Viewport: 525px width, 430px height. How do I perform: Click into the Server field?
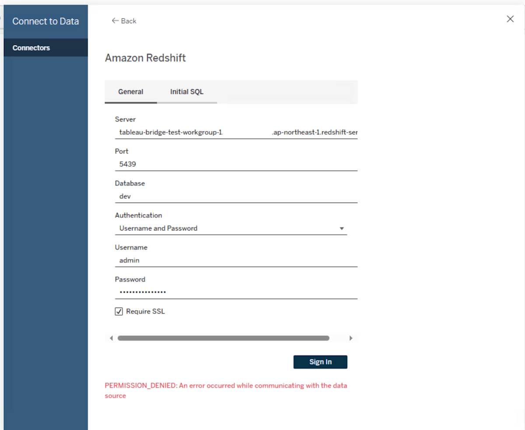pos(236,132)
